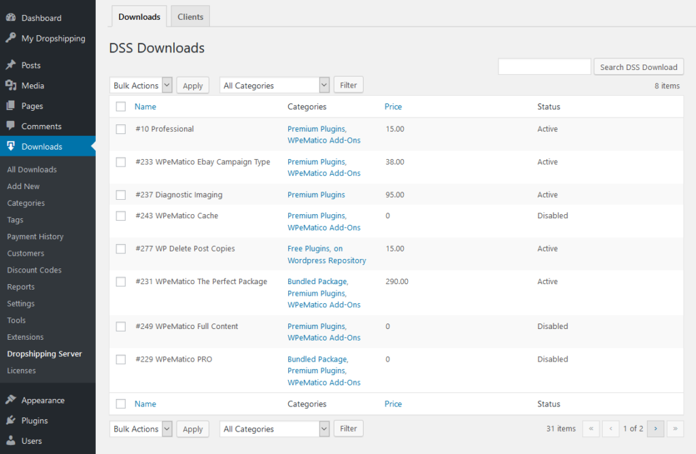Click the Posts pushpin icon
The image size is (696, 454).
click(11, 65)
